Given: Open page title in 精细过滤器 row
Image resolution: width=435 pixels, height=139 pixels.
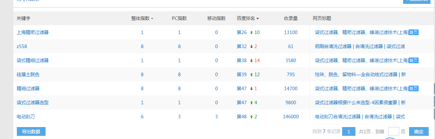Looking at the screenshot, I should 361,88.
